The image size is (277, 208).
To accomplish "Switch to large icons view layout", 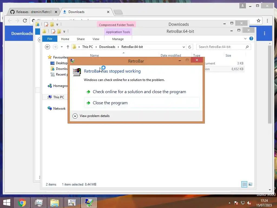I will tap(250, 184).
